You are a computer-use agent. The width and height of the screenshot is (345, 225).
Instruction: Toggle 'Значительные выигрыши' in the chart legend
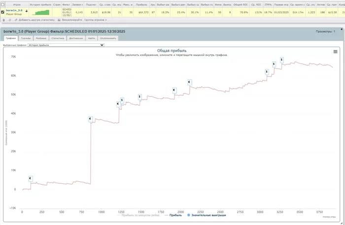(207, 215)
